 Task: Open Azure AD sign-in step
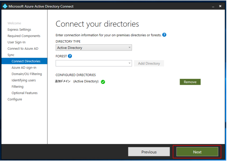(24, 68)
